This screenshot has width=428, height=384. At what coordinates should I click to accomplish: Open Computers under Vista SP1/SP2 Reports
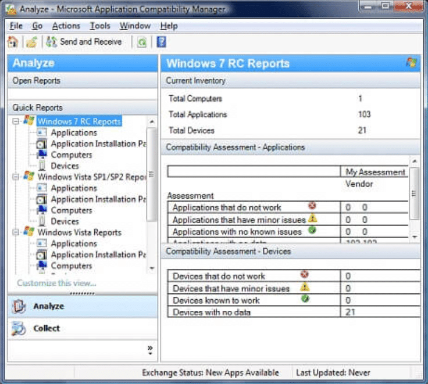(x=72, y=210)
